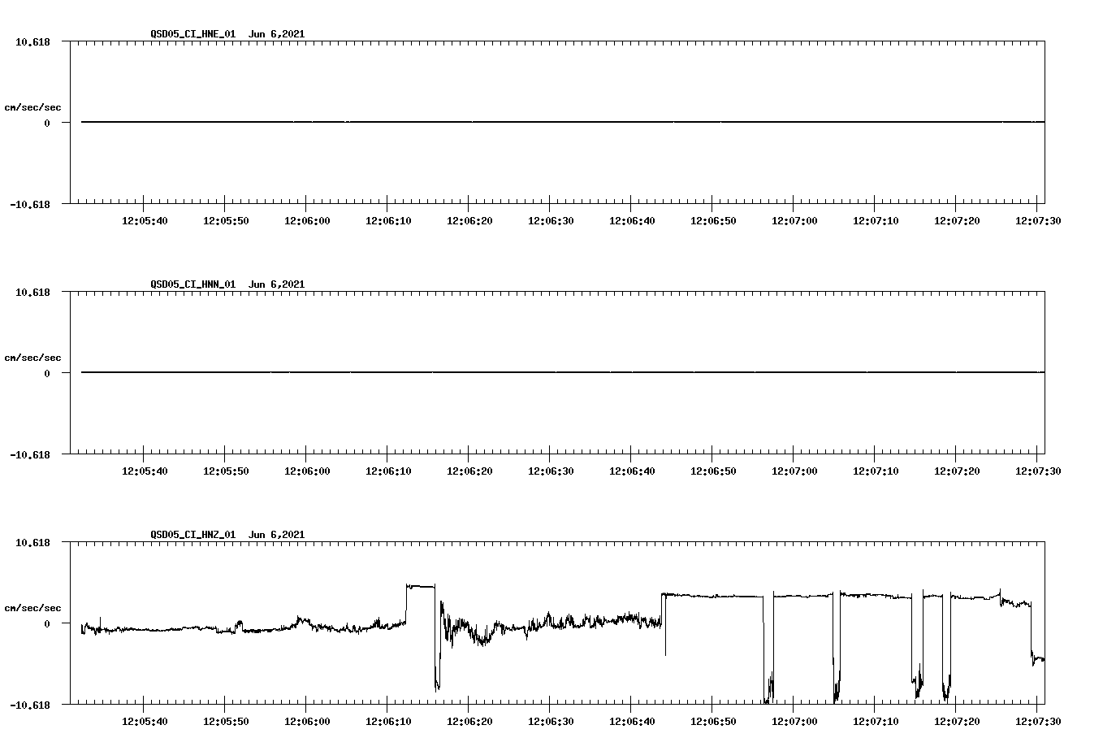Click the 12:06:20 time label under HNZ plot
Viewport: 1103px width, 751px height.
[x=469, y=721]
